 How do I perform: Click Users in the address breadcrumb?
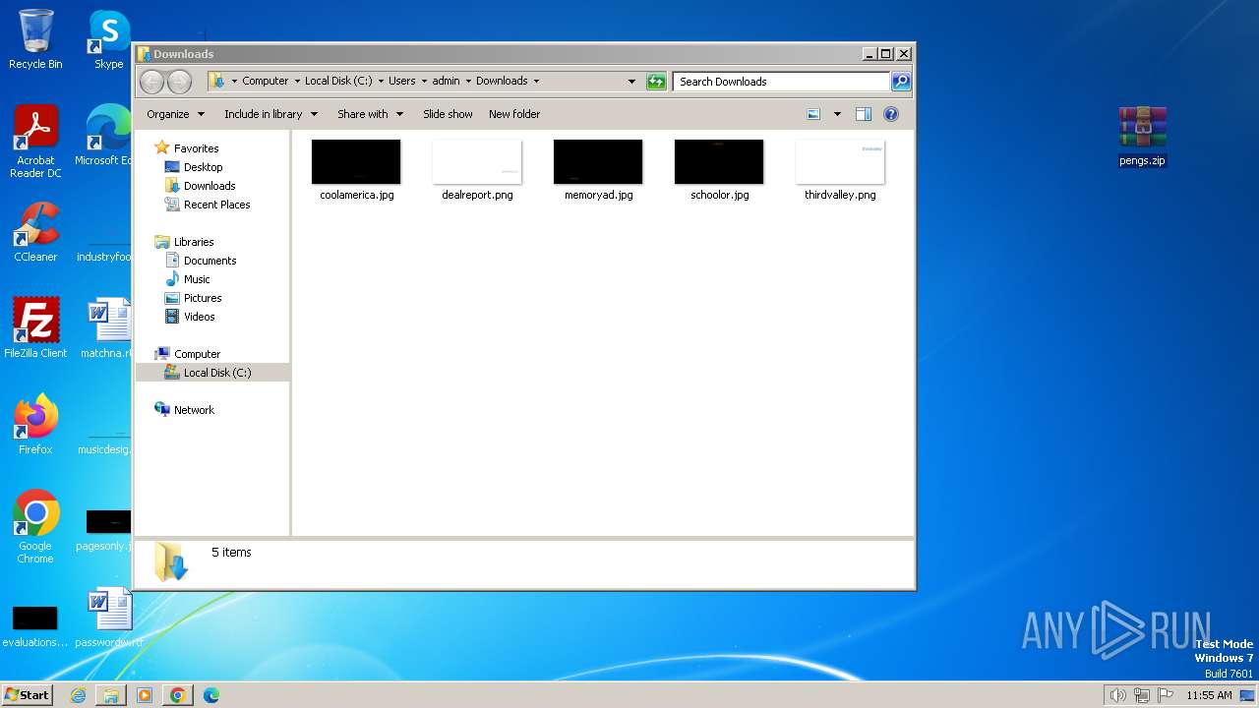point(401,81)
